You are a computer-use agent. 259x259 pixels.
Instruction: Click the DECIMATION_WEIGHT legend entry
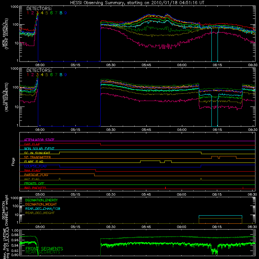pos(41,204)
